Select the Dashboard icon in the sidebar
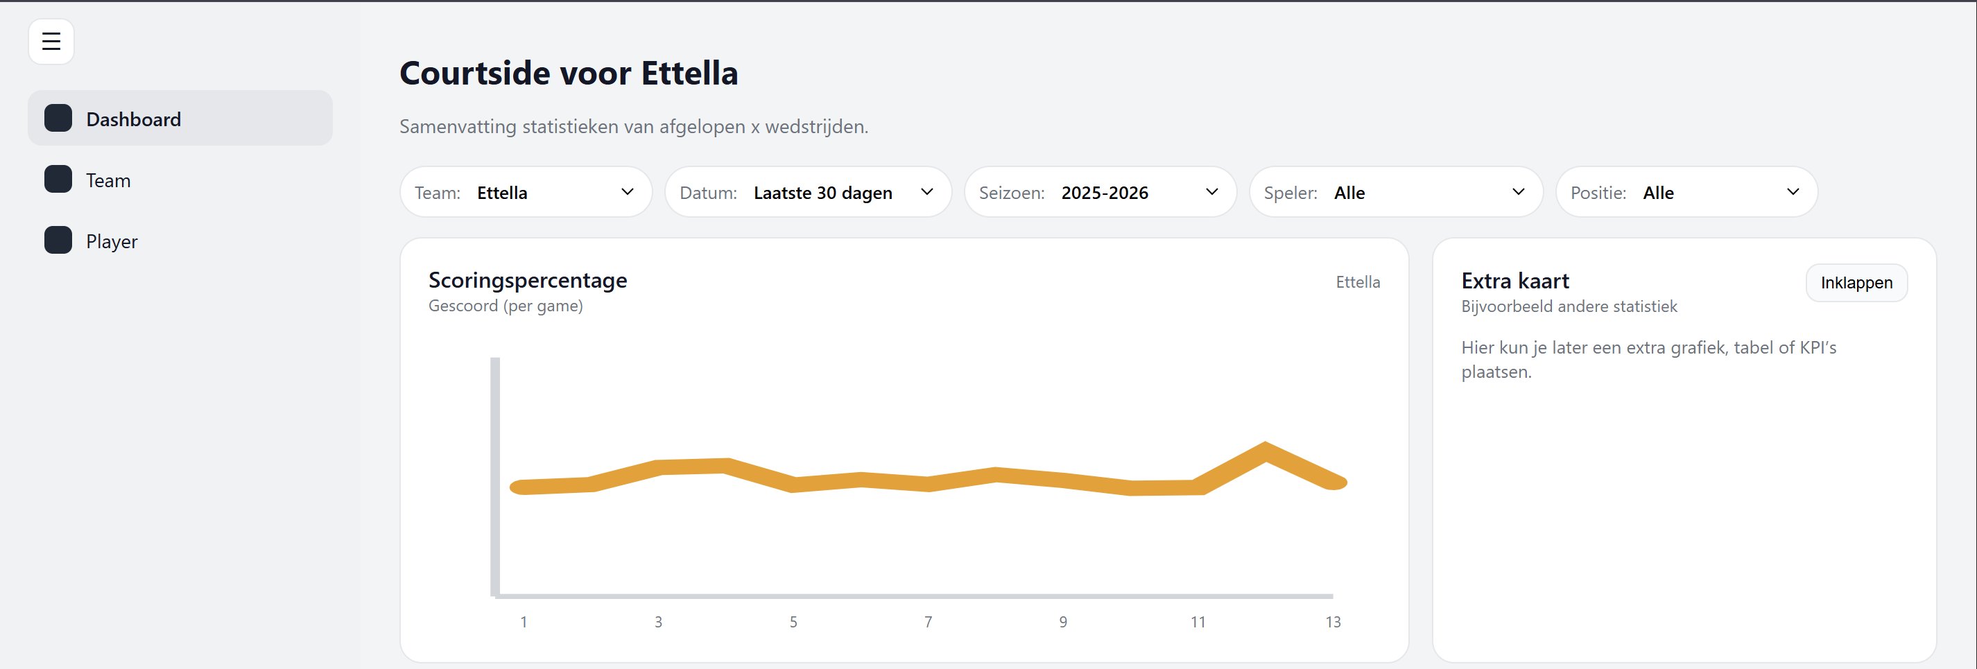 point(58,117)
